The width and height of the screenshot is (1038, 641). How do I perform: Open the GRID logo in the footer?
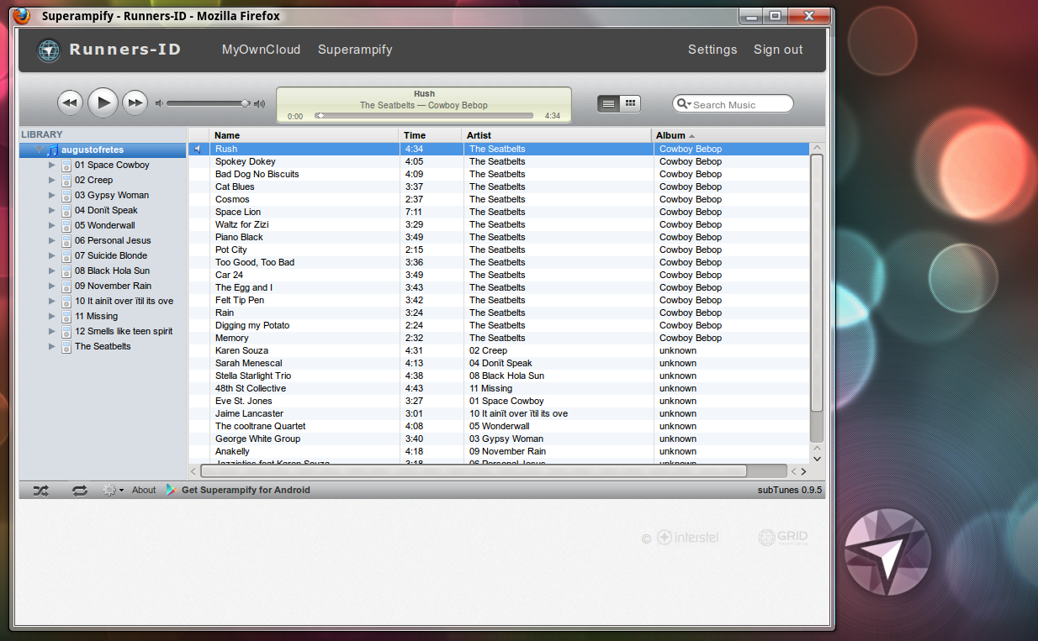[783, 538]
